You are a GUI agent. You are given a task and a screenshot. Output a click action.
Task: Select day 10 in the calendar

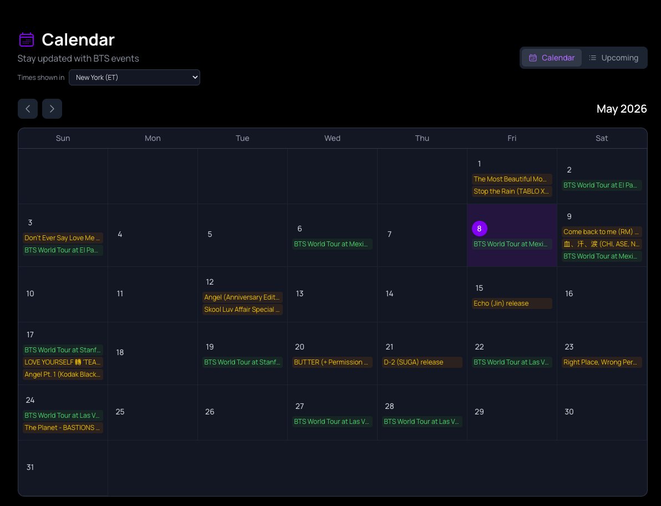pos(30,294)
